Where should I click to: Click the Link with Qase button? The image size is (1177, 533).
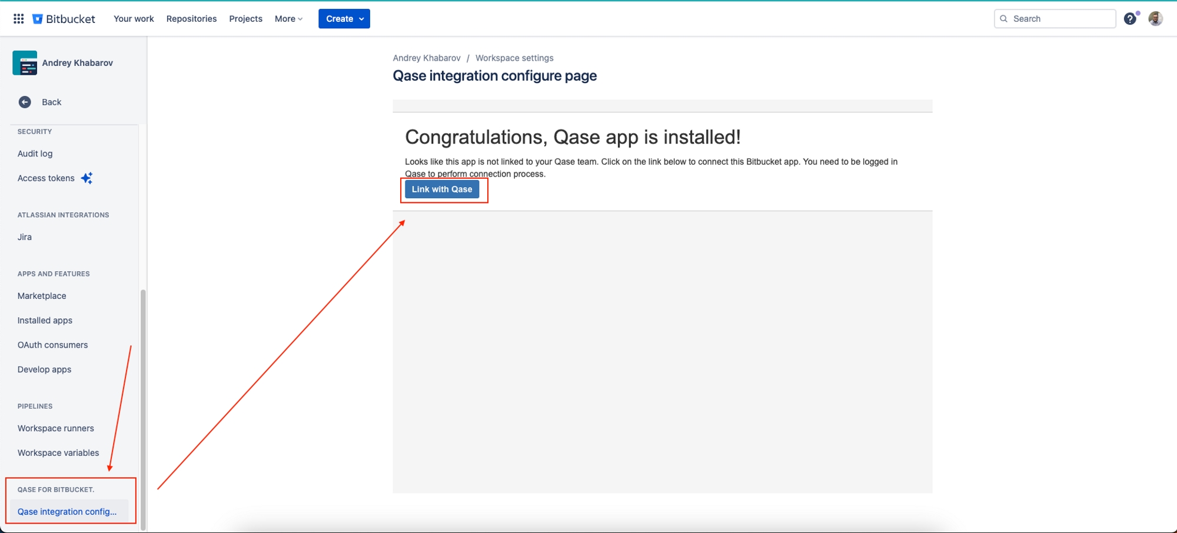click(442, 189)
